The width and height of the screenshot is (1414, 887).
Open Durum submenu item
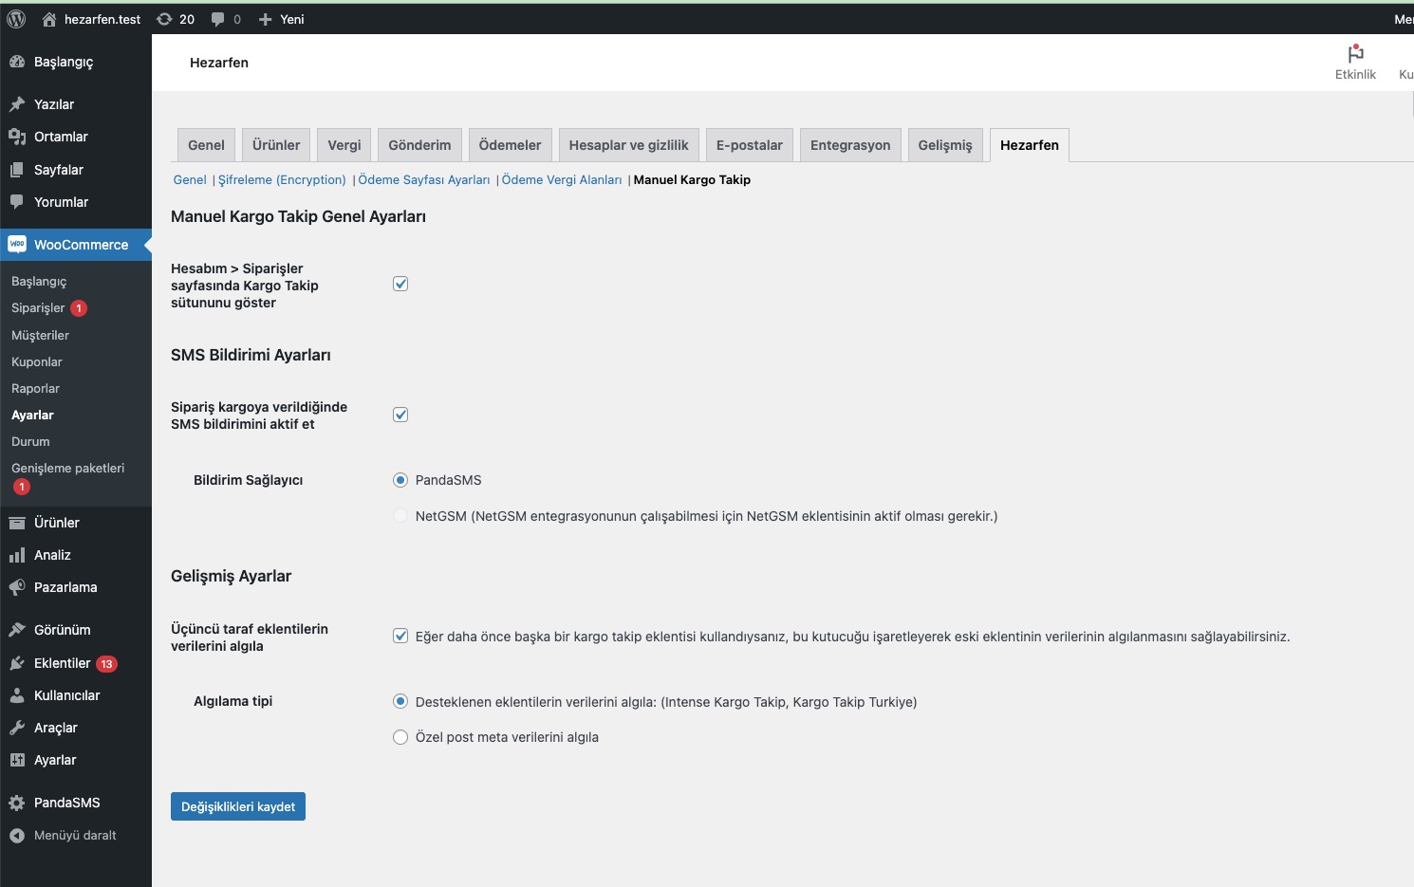point(30,441)
